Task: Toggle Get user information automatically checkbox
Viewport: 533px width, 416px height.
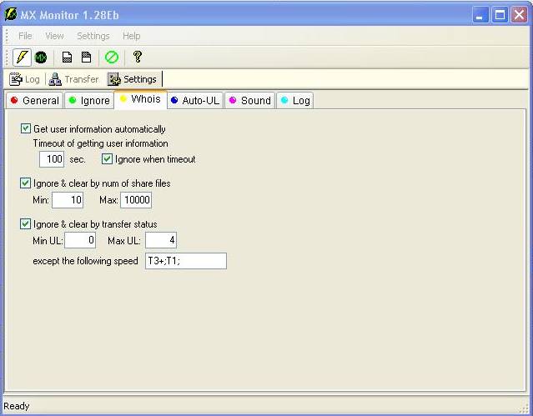Action: pos(26,129)
